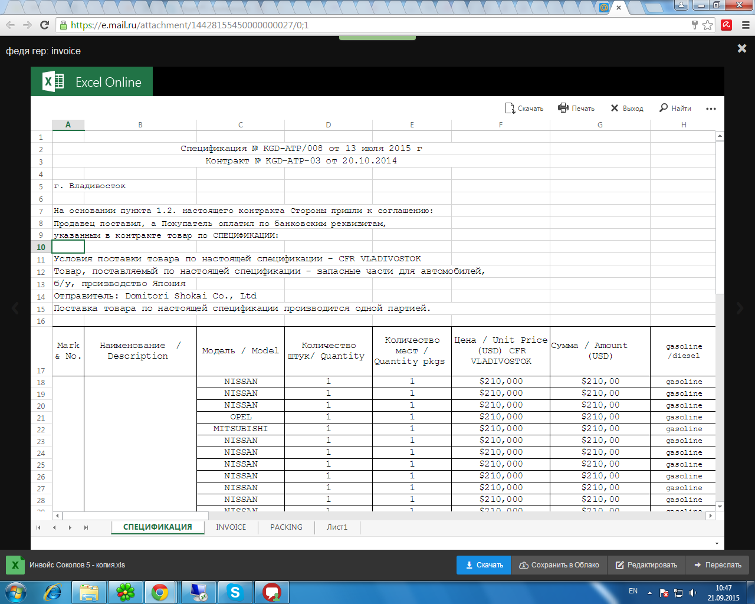The height and width of the screenshot is (604, 755).
Task: Open the Chrome menu hamburger icon
Action: click(745, 25)
